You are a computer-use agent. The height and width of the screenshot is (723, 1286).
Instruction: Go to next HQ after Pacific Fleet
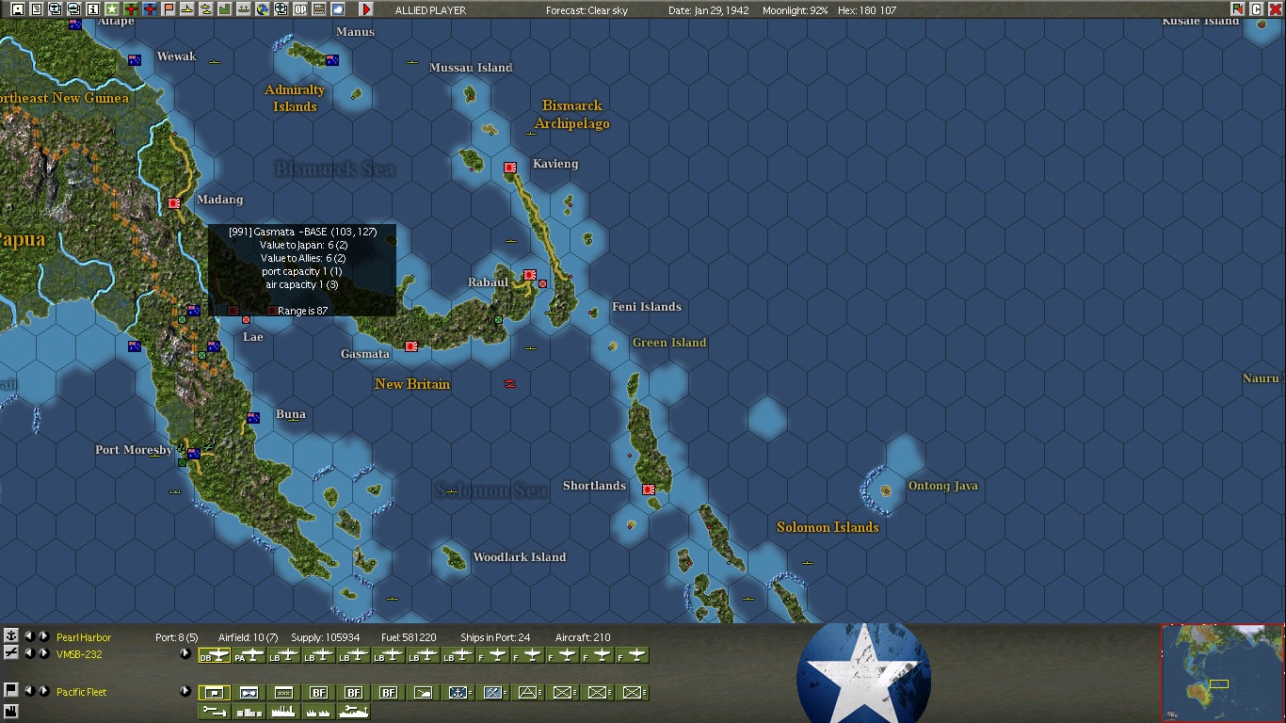pos(43,690)
